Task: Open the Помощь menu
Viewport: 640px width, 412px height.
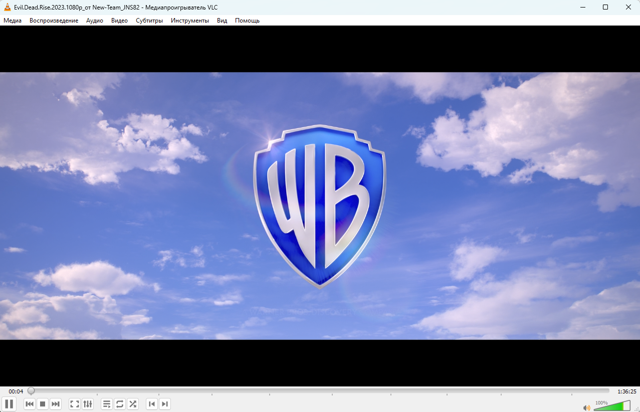Action: 247,21
